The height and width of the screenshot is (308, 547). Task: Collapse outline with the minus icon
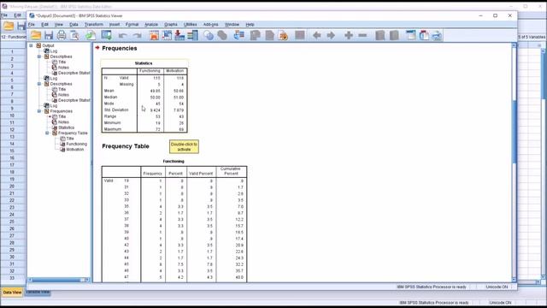pyautogui.click(x=362, y=35)
